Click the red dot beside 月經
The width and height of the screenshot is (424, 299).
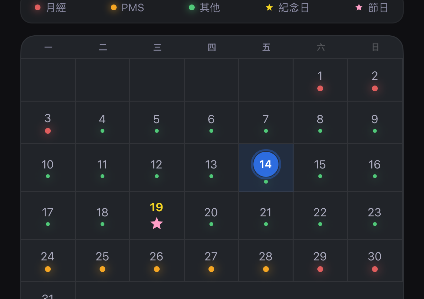click(x=38, y=7)
